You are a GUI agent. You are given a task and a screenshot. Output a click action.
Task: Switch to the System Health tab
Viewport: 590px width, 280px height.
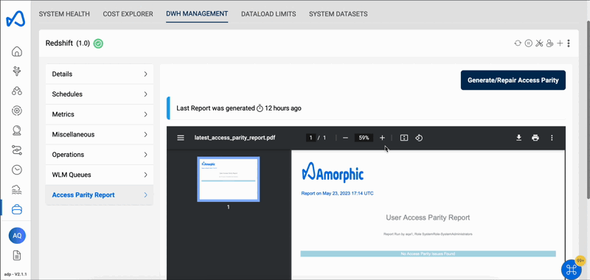click(64, 14)
